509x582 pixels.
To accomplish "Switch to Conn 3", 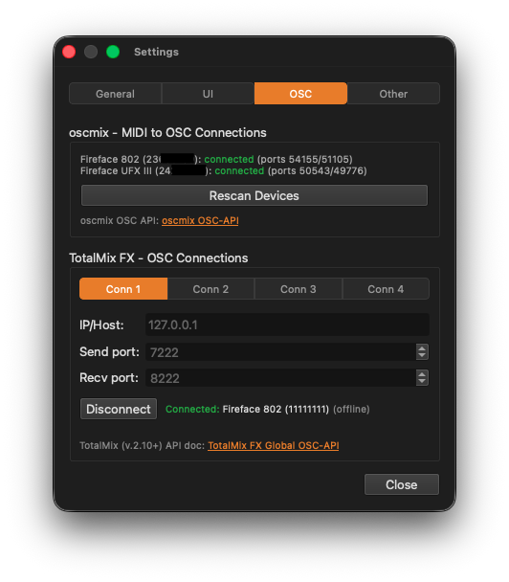I will (299, 289).
